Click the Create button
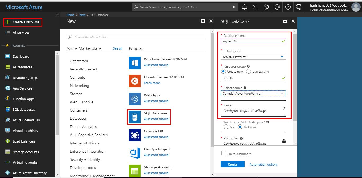 pyautogui.click(x=233, y=164)
